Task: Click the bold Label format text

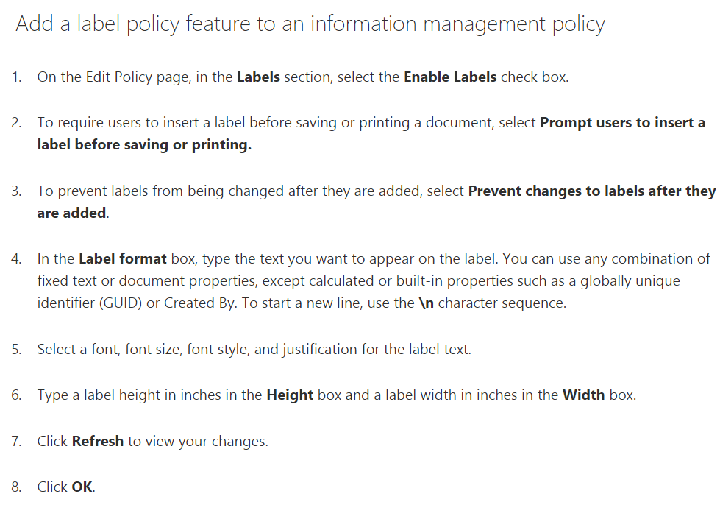Action: coord(123,258)
